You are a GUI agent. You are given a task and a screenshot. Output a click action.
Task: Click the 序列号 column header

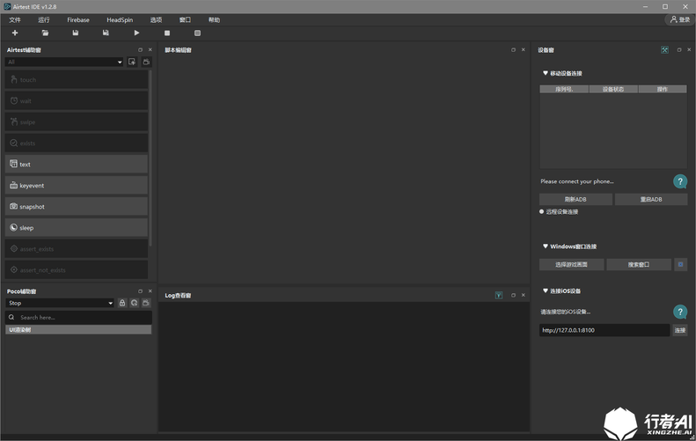point(564,89)
